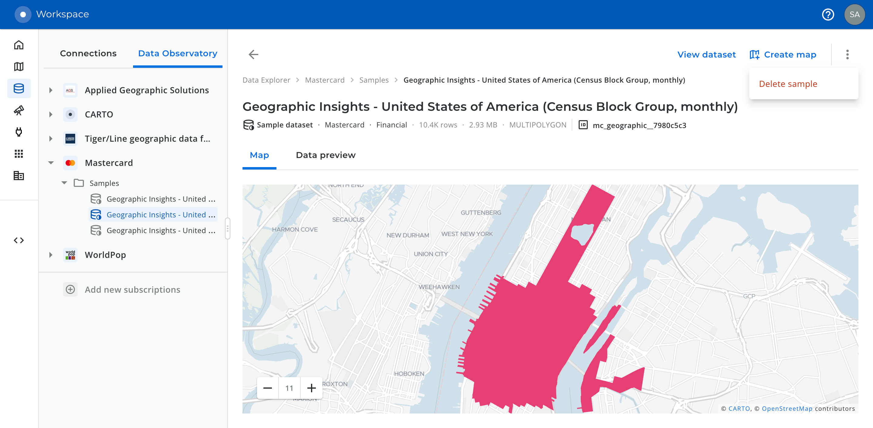This screenshot has height=428, width=873.
Task: Click the Applied Geographic Solutions label
Action: (147, 90)
